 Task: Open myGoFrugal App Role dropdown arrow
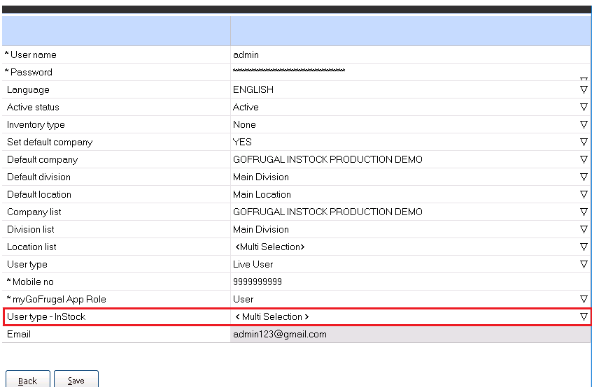[x=584, y=299]
